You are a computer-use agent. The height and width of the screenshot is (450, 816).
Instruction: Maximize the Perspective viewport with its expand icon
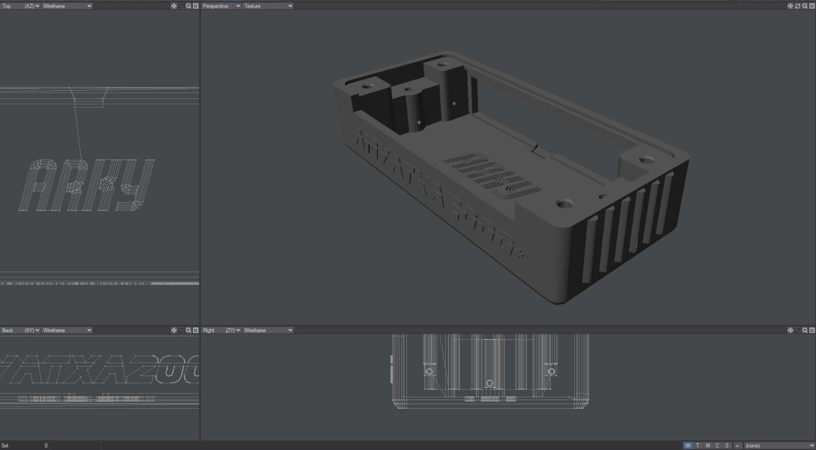(x=812, y=6)
